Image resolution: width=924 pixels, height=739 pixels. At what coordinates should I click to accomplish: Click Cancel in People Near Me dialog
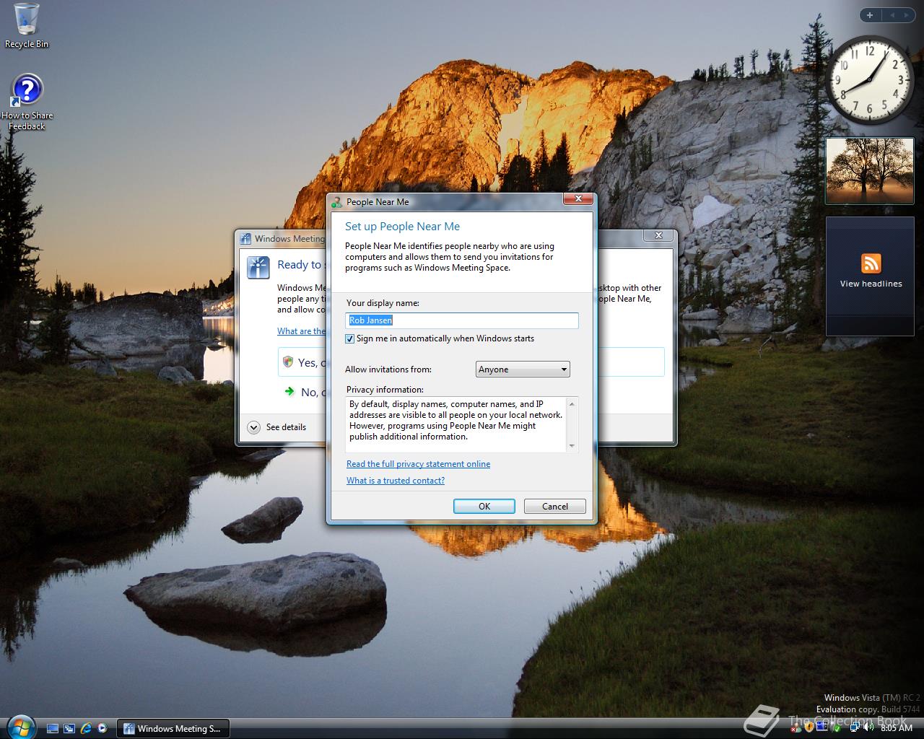pyautogui.click(x=555, y=507)
